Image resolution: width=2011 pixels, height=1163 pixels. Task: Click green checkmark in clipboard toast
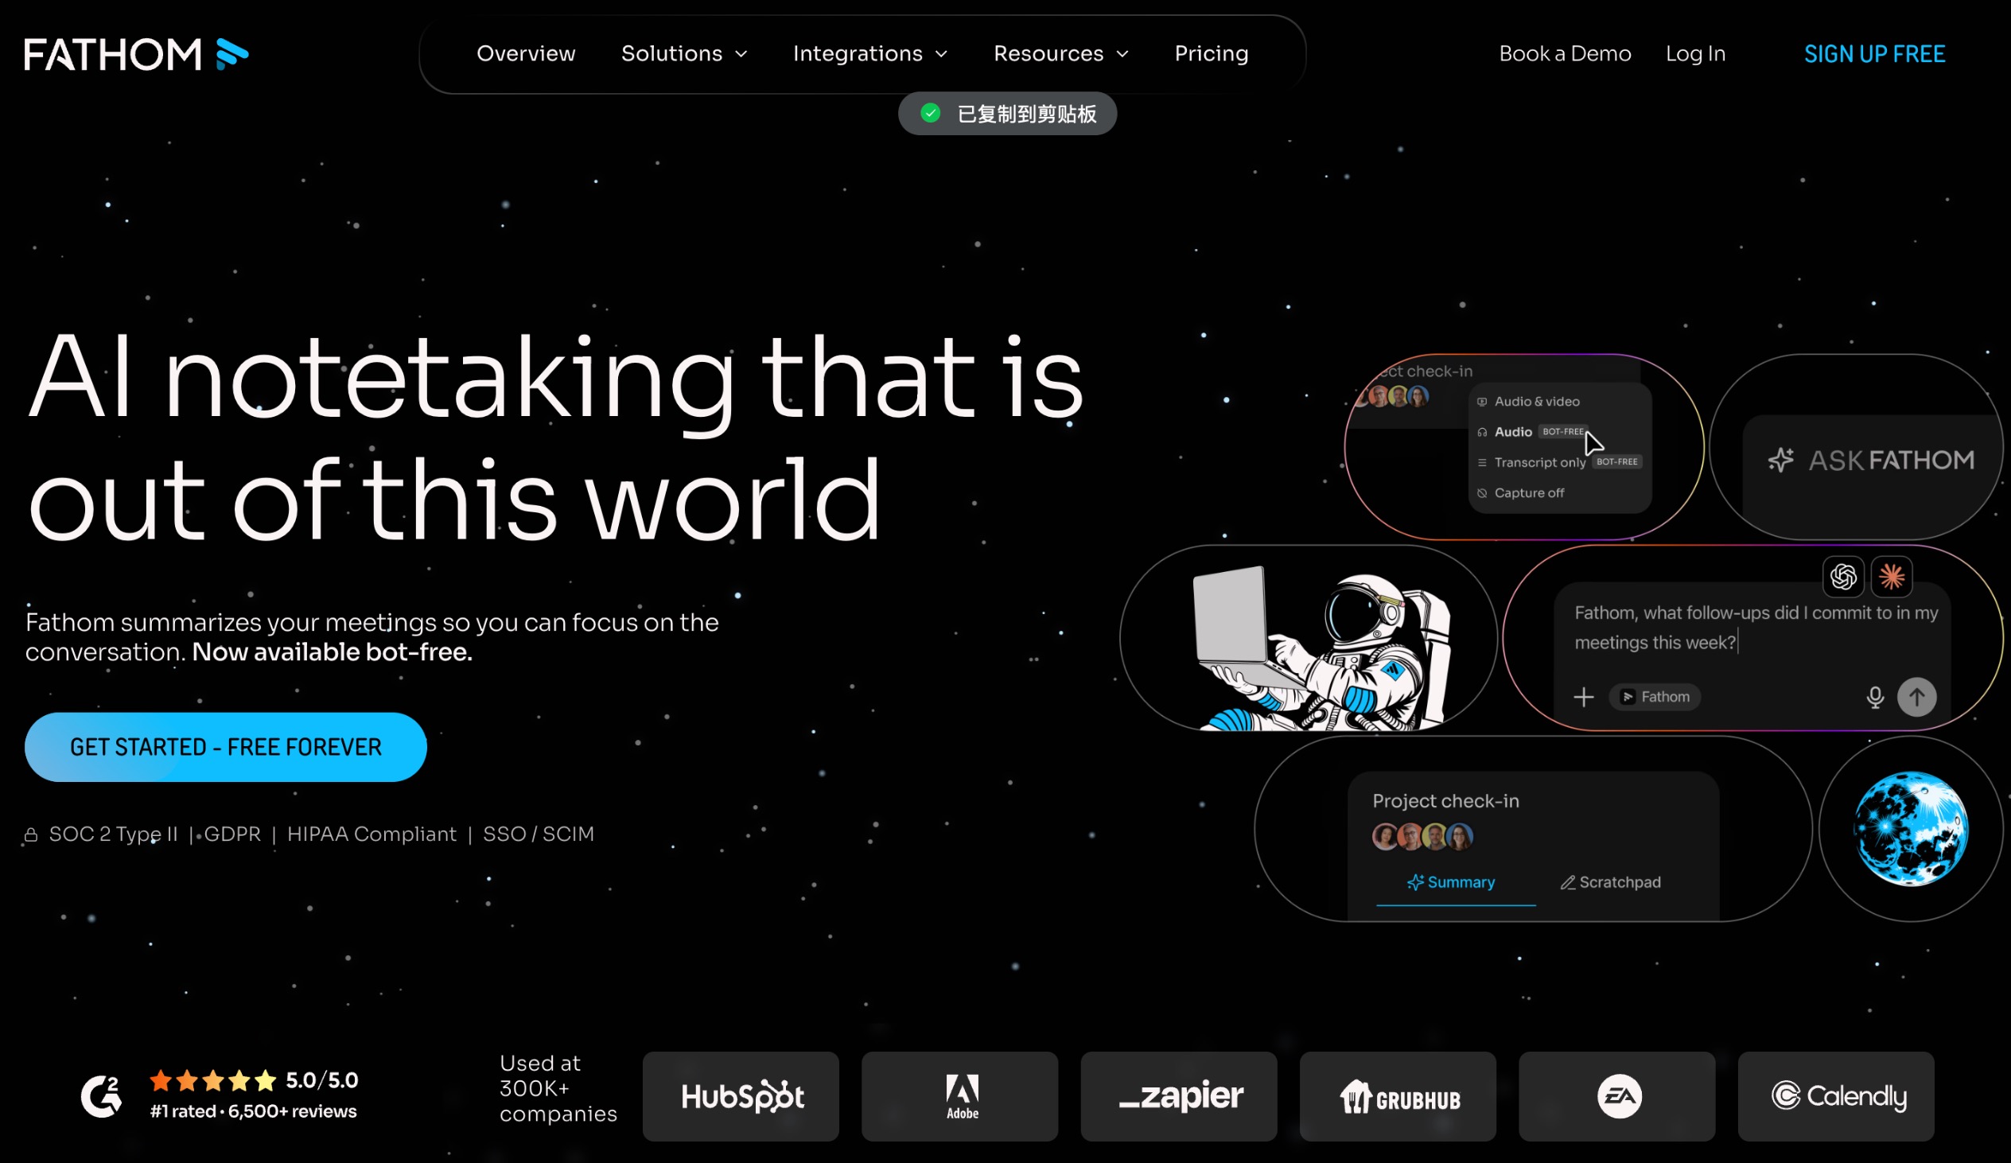931,113
